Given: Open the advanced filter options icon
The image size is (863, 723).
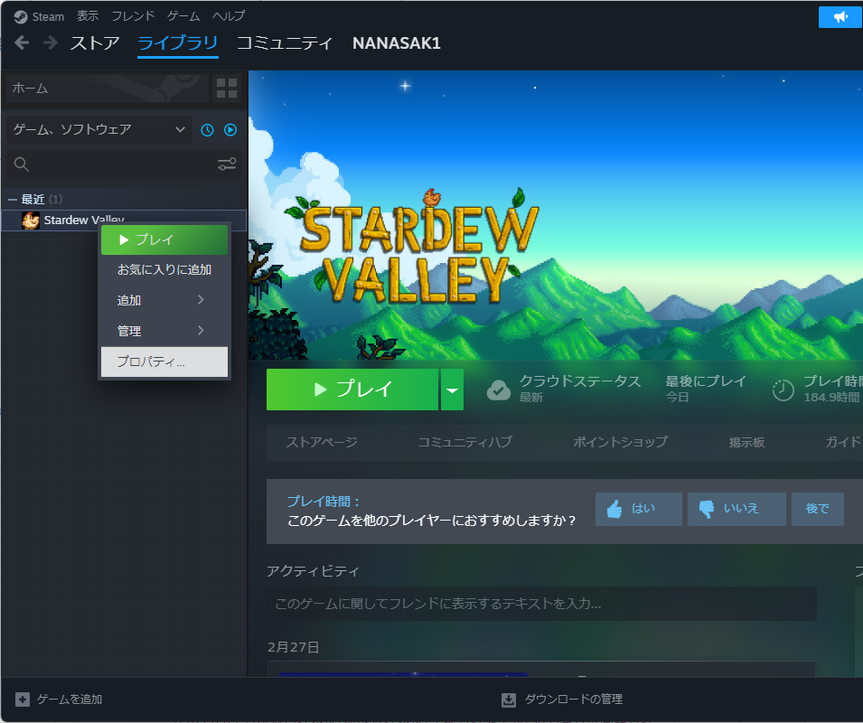Looking at the screenshot, I should coord(226,164).
